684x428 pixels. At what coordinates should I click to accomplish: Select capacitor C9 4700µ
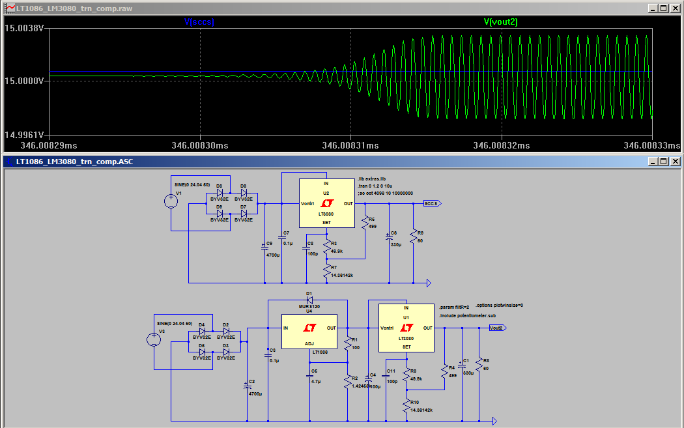(264, 247)
